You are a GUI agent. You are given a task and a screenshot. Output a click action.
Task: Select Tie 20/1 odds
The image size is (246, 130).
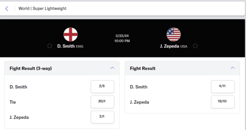click(x=102, y=102)
